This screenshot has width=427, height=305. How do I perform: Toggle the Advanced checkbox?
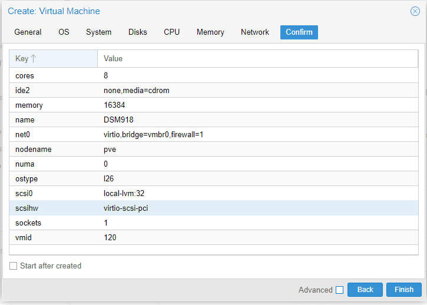(x=339, y=290)
